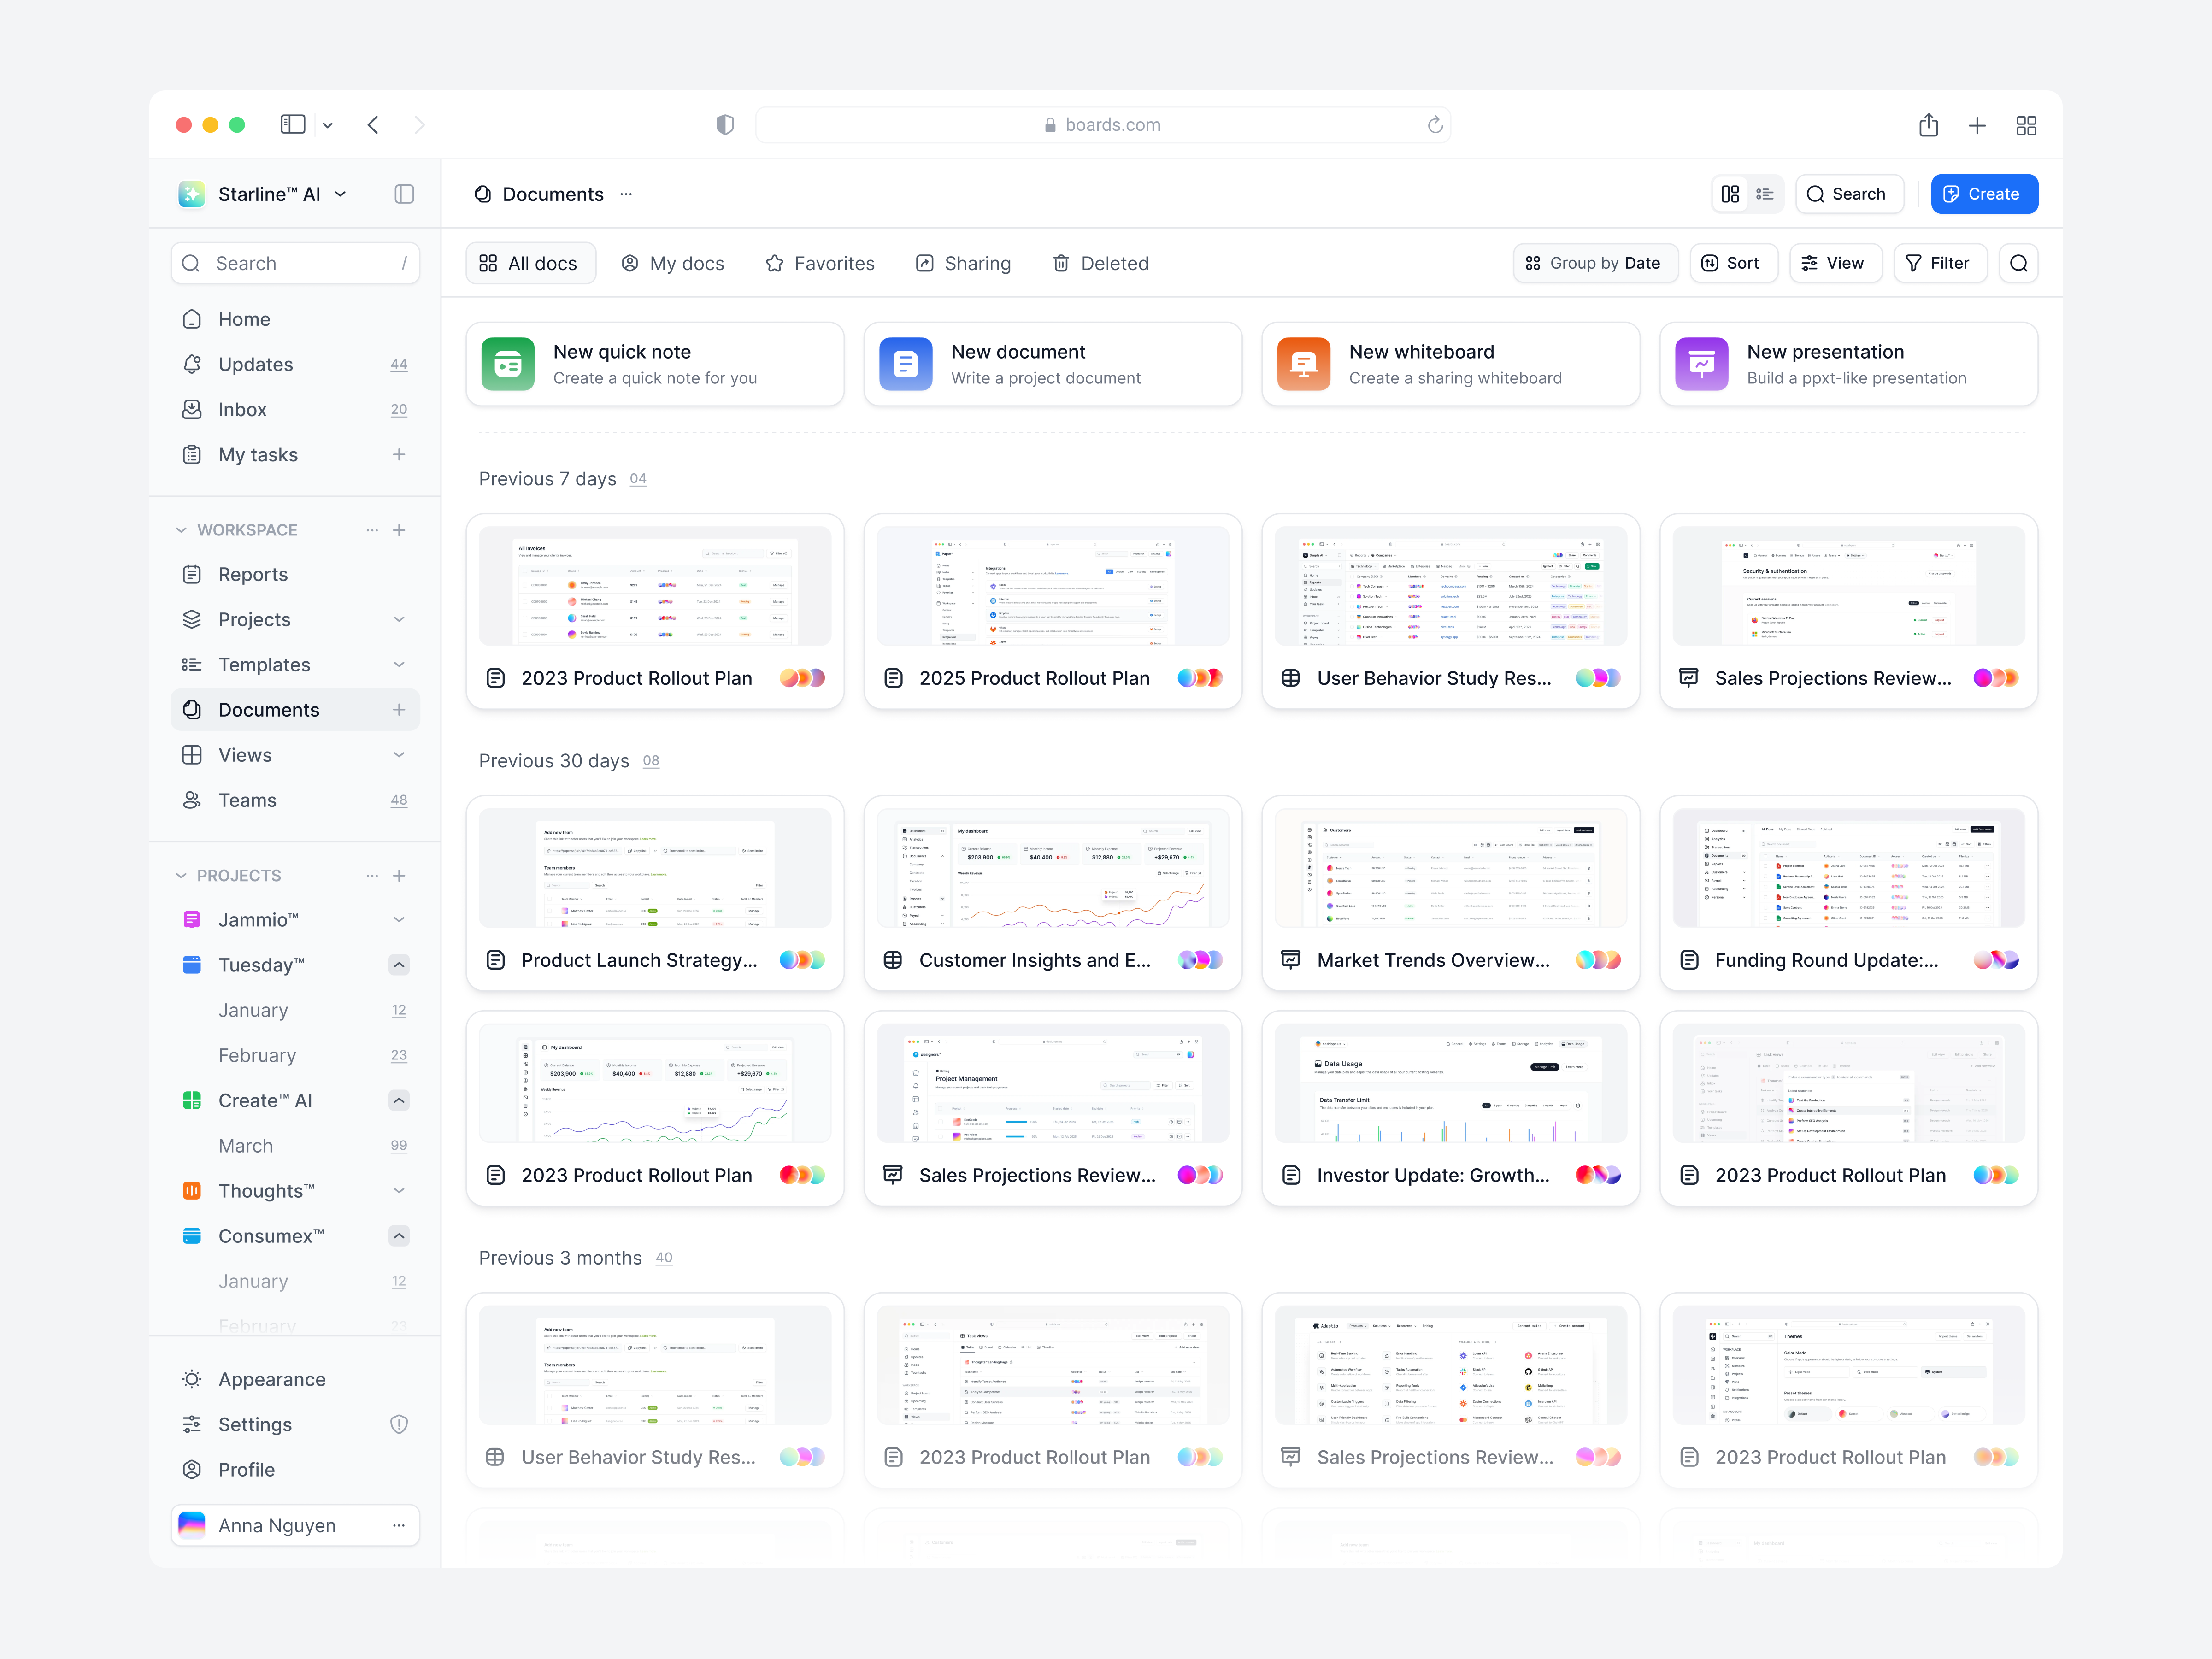The image size is (2212, 1659).
Task: Collapse the Create AI project
Action: click(399, 1100)
